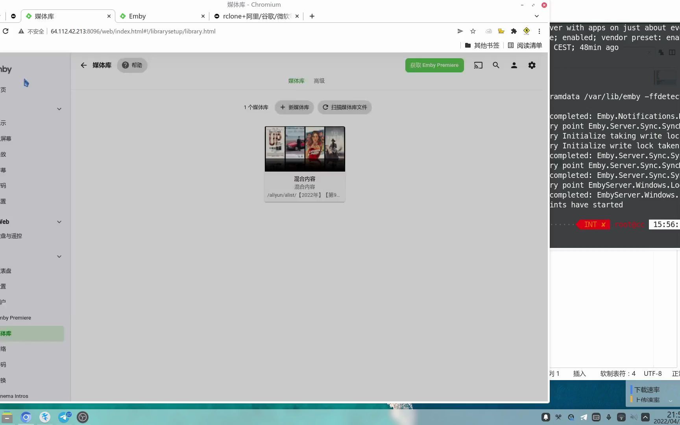Close the Emby browser tab
The image size is (680, 425).
tap(203, 16)
